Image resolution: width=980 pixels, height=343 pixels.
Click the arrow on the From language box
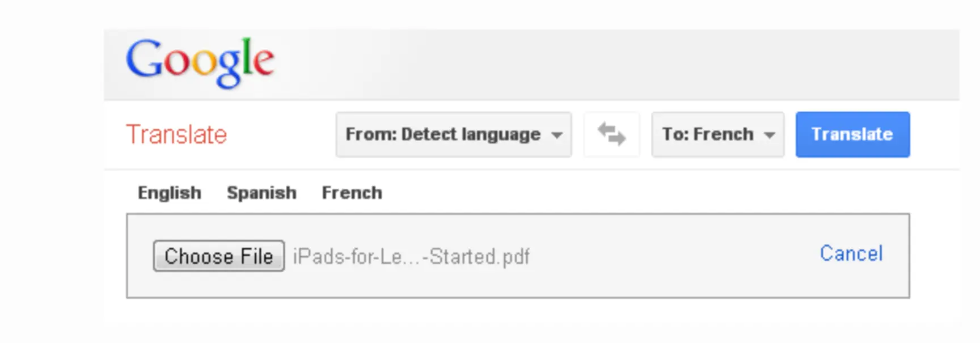tap(557, 135)
